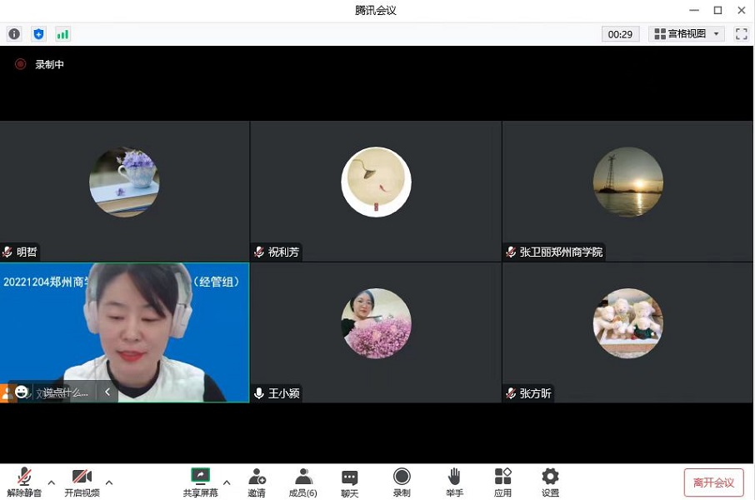This screenshot has width=755, height=500.
Task: Open the Settings (设置) gear
Action: (x=550, y=482)
